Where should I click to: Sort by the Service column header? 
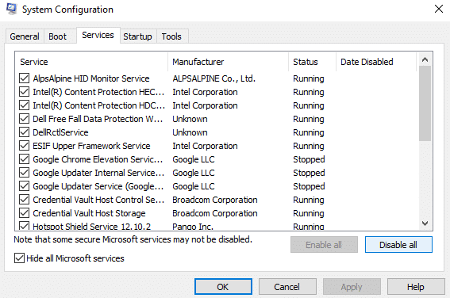[x=91, y=62]
